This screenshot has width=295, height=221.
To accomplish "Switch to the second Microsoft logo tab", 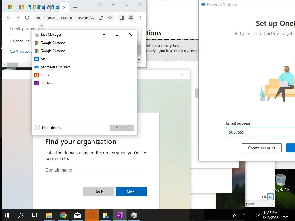I will point(22,7).
